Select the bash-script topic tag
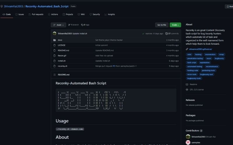Screen dimensions: 233x145 (x=192, y=62)
